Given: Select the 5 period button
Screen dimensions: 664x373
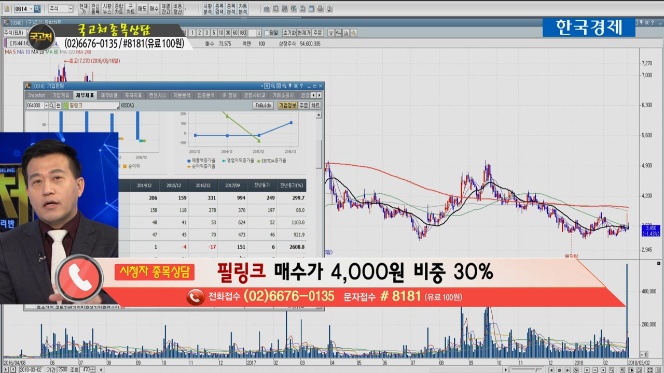Looking at the screenshot, I should click(213, 33).
